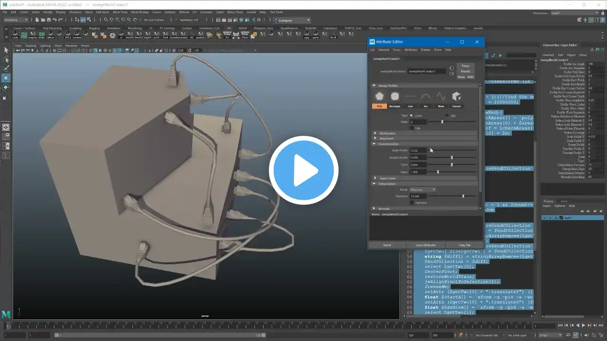Viewport: 607px width, 341px height.
Task: Click the combine shelf icon
Action: (183, 35)
